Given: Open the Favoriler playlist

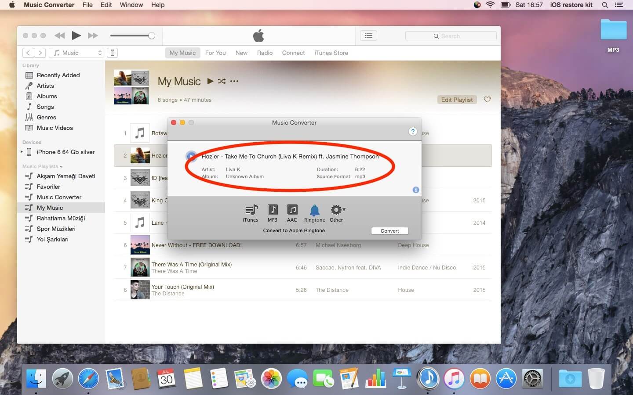Looking at the screenshot, I should (61, 187).
